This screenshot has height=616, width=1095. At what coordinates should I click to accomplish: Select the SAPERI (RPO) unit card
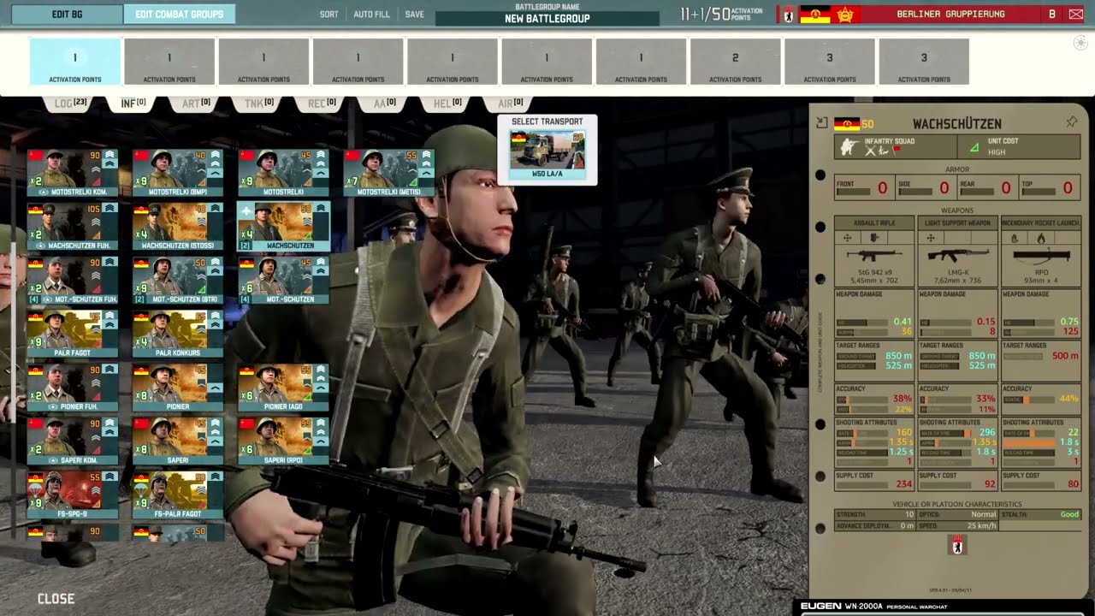(x=283, y=441)
